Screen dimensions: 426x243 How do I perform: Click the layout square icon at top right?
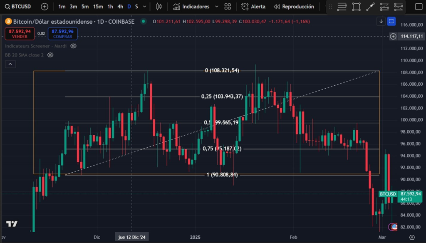419,7
